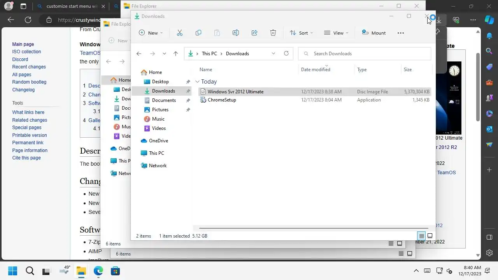The width and height of the screenshot is (498, 280).
Task: Click the Cut scissors icon in Downloads toolbar
Action: (x=179, y=33)
